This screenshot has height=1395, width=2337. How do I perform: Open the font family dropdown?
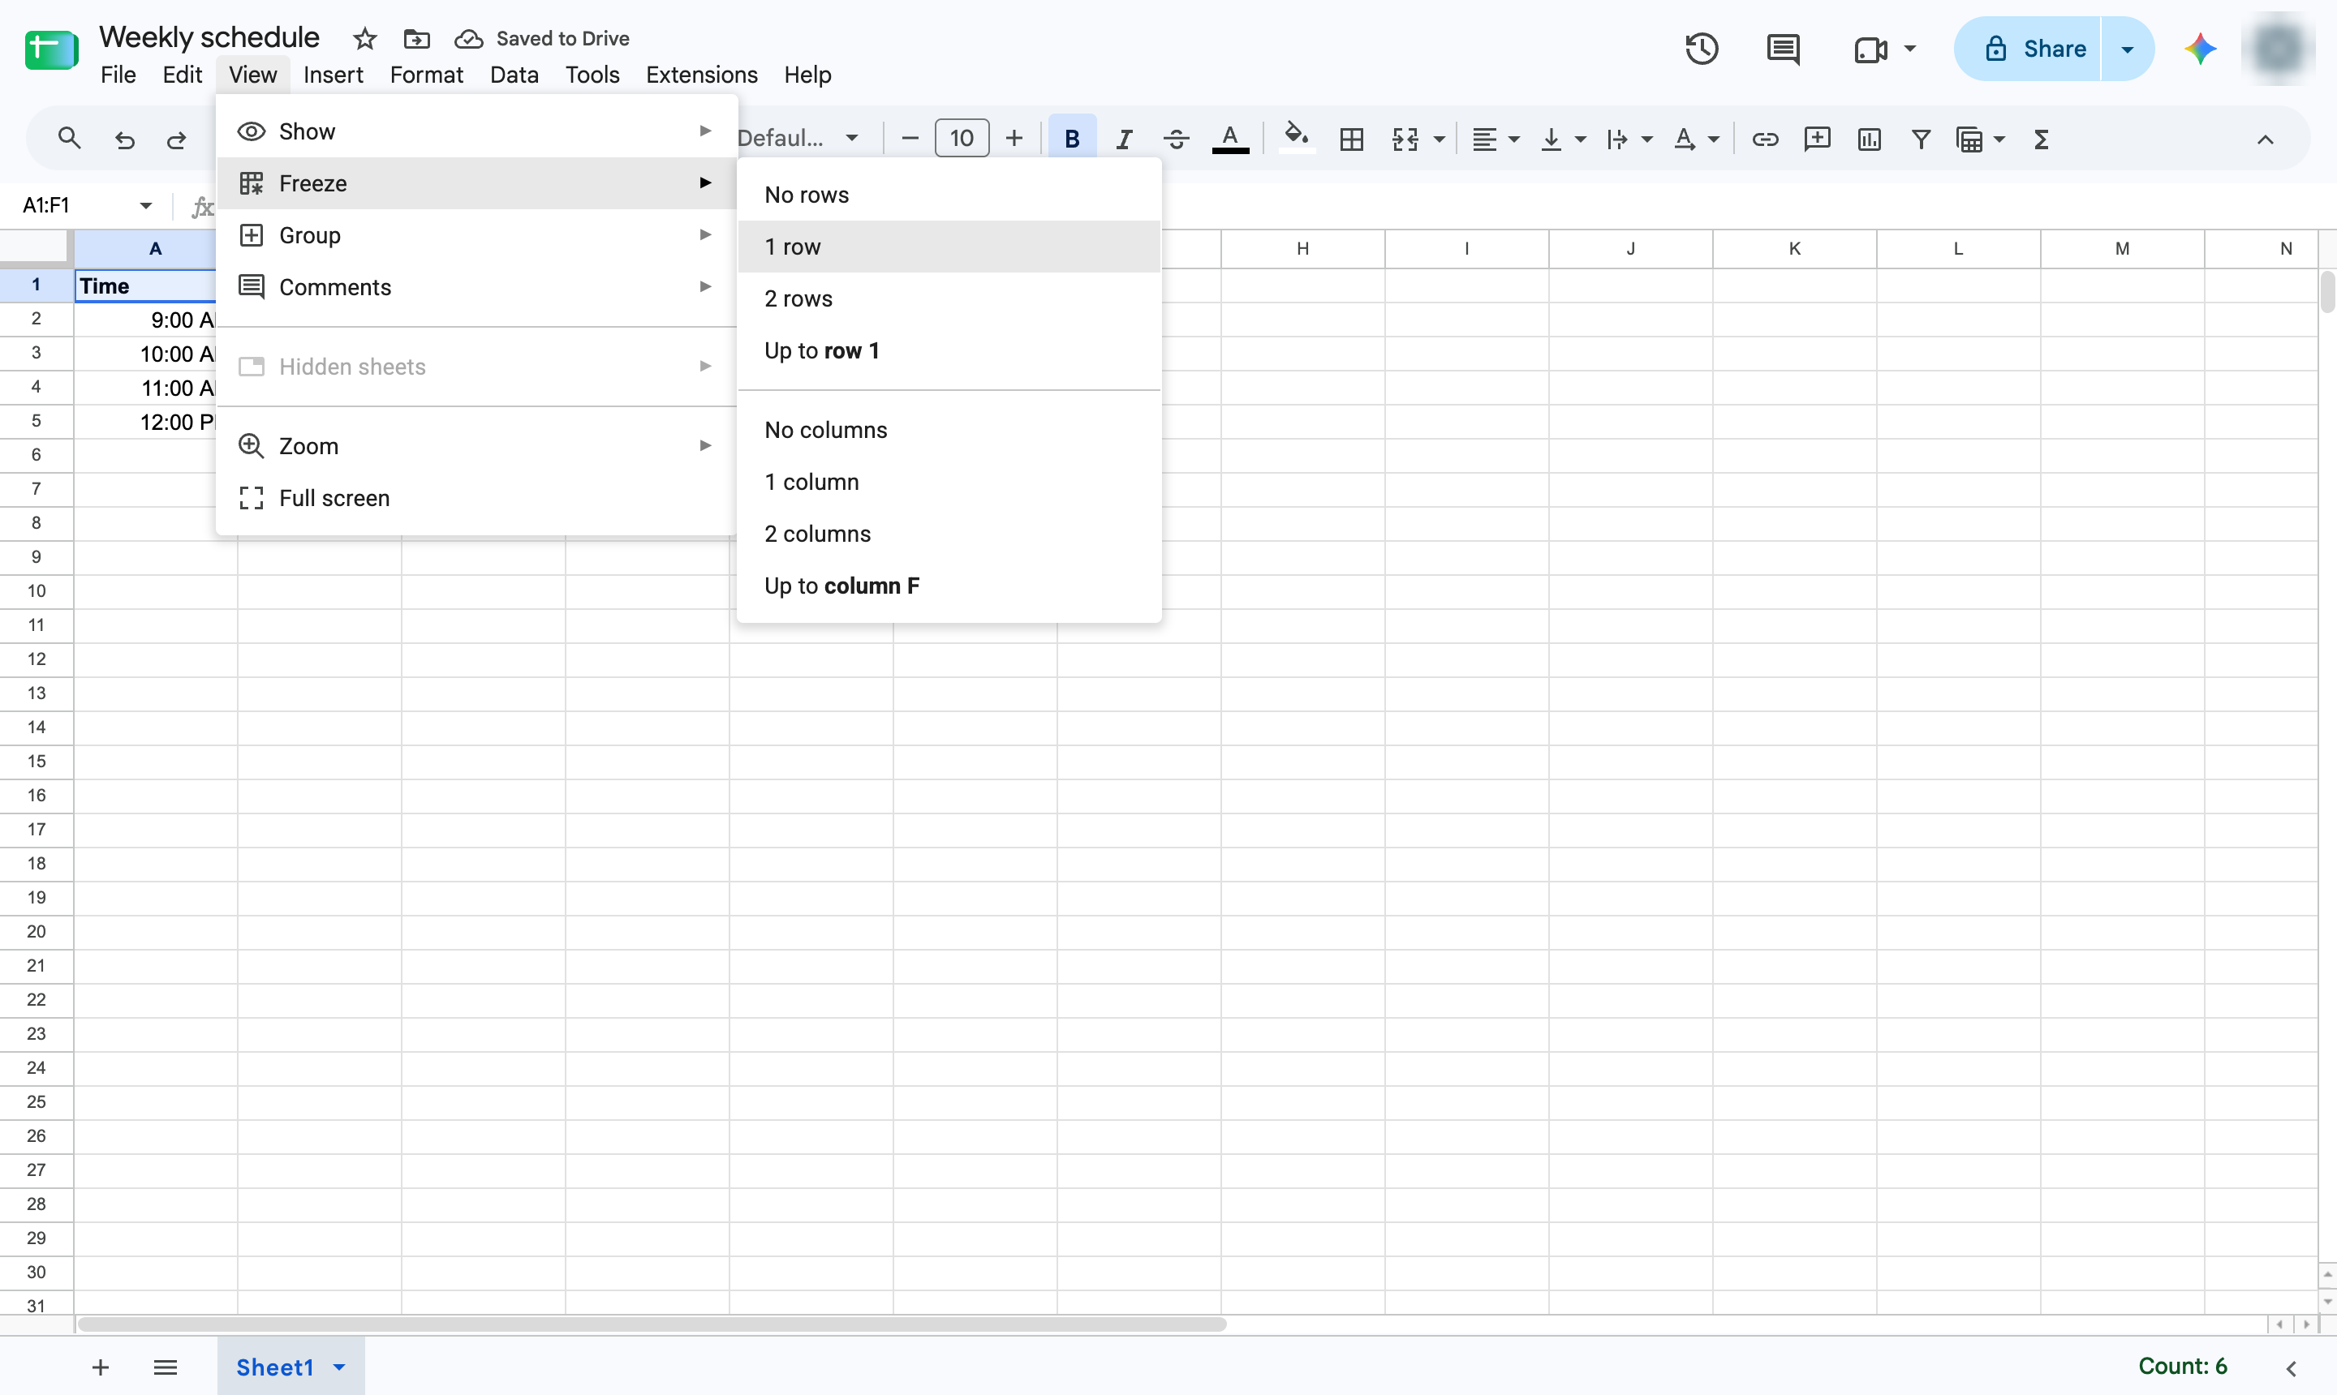(799, 139)
